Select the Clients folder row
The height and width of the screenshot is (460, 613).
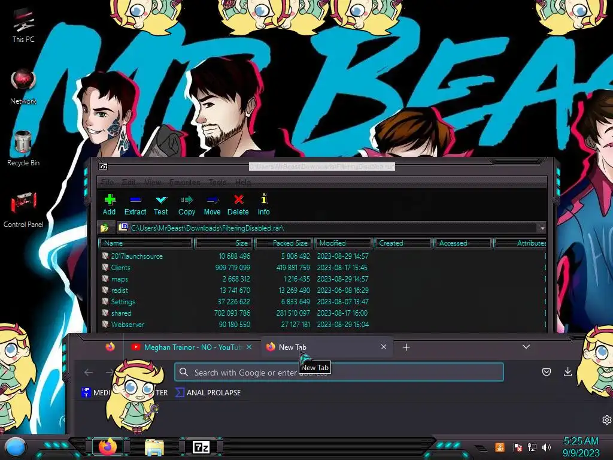[323, 268]
